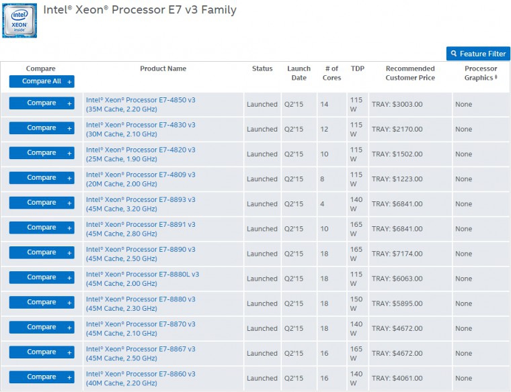The image size is (511, 392).
Task: Compare the E7-8891 v3 processor
Action: tap(42, 228)
